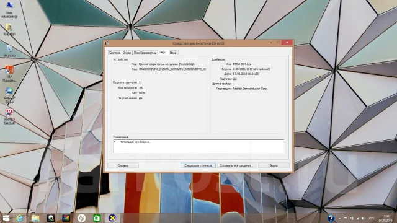
Task: Click the Выход button
Action: (x=274, y=165)
